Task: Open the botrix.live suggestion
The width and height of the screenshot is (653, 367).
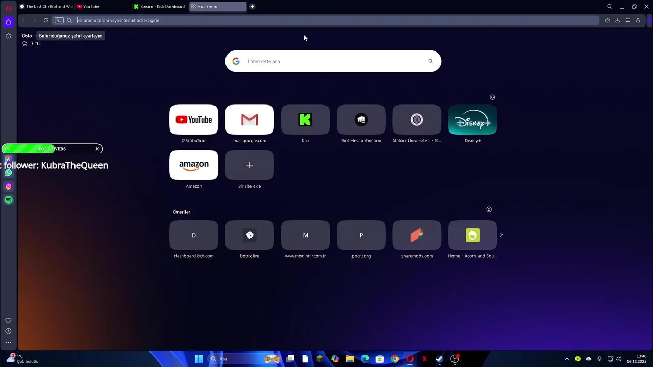Action: point(249,235)
